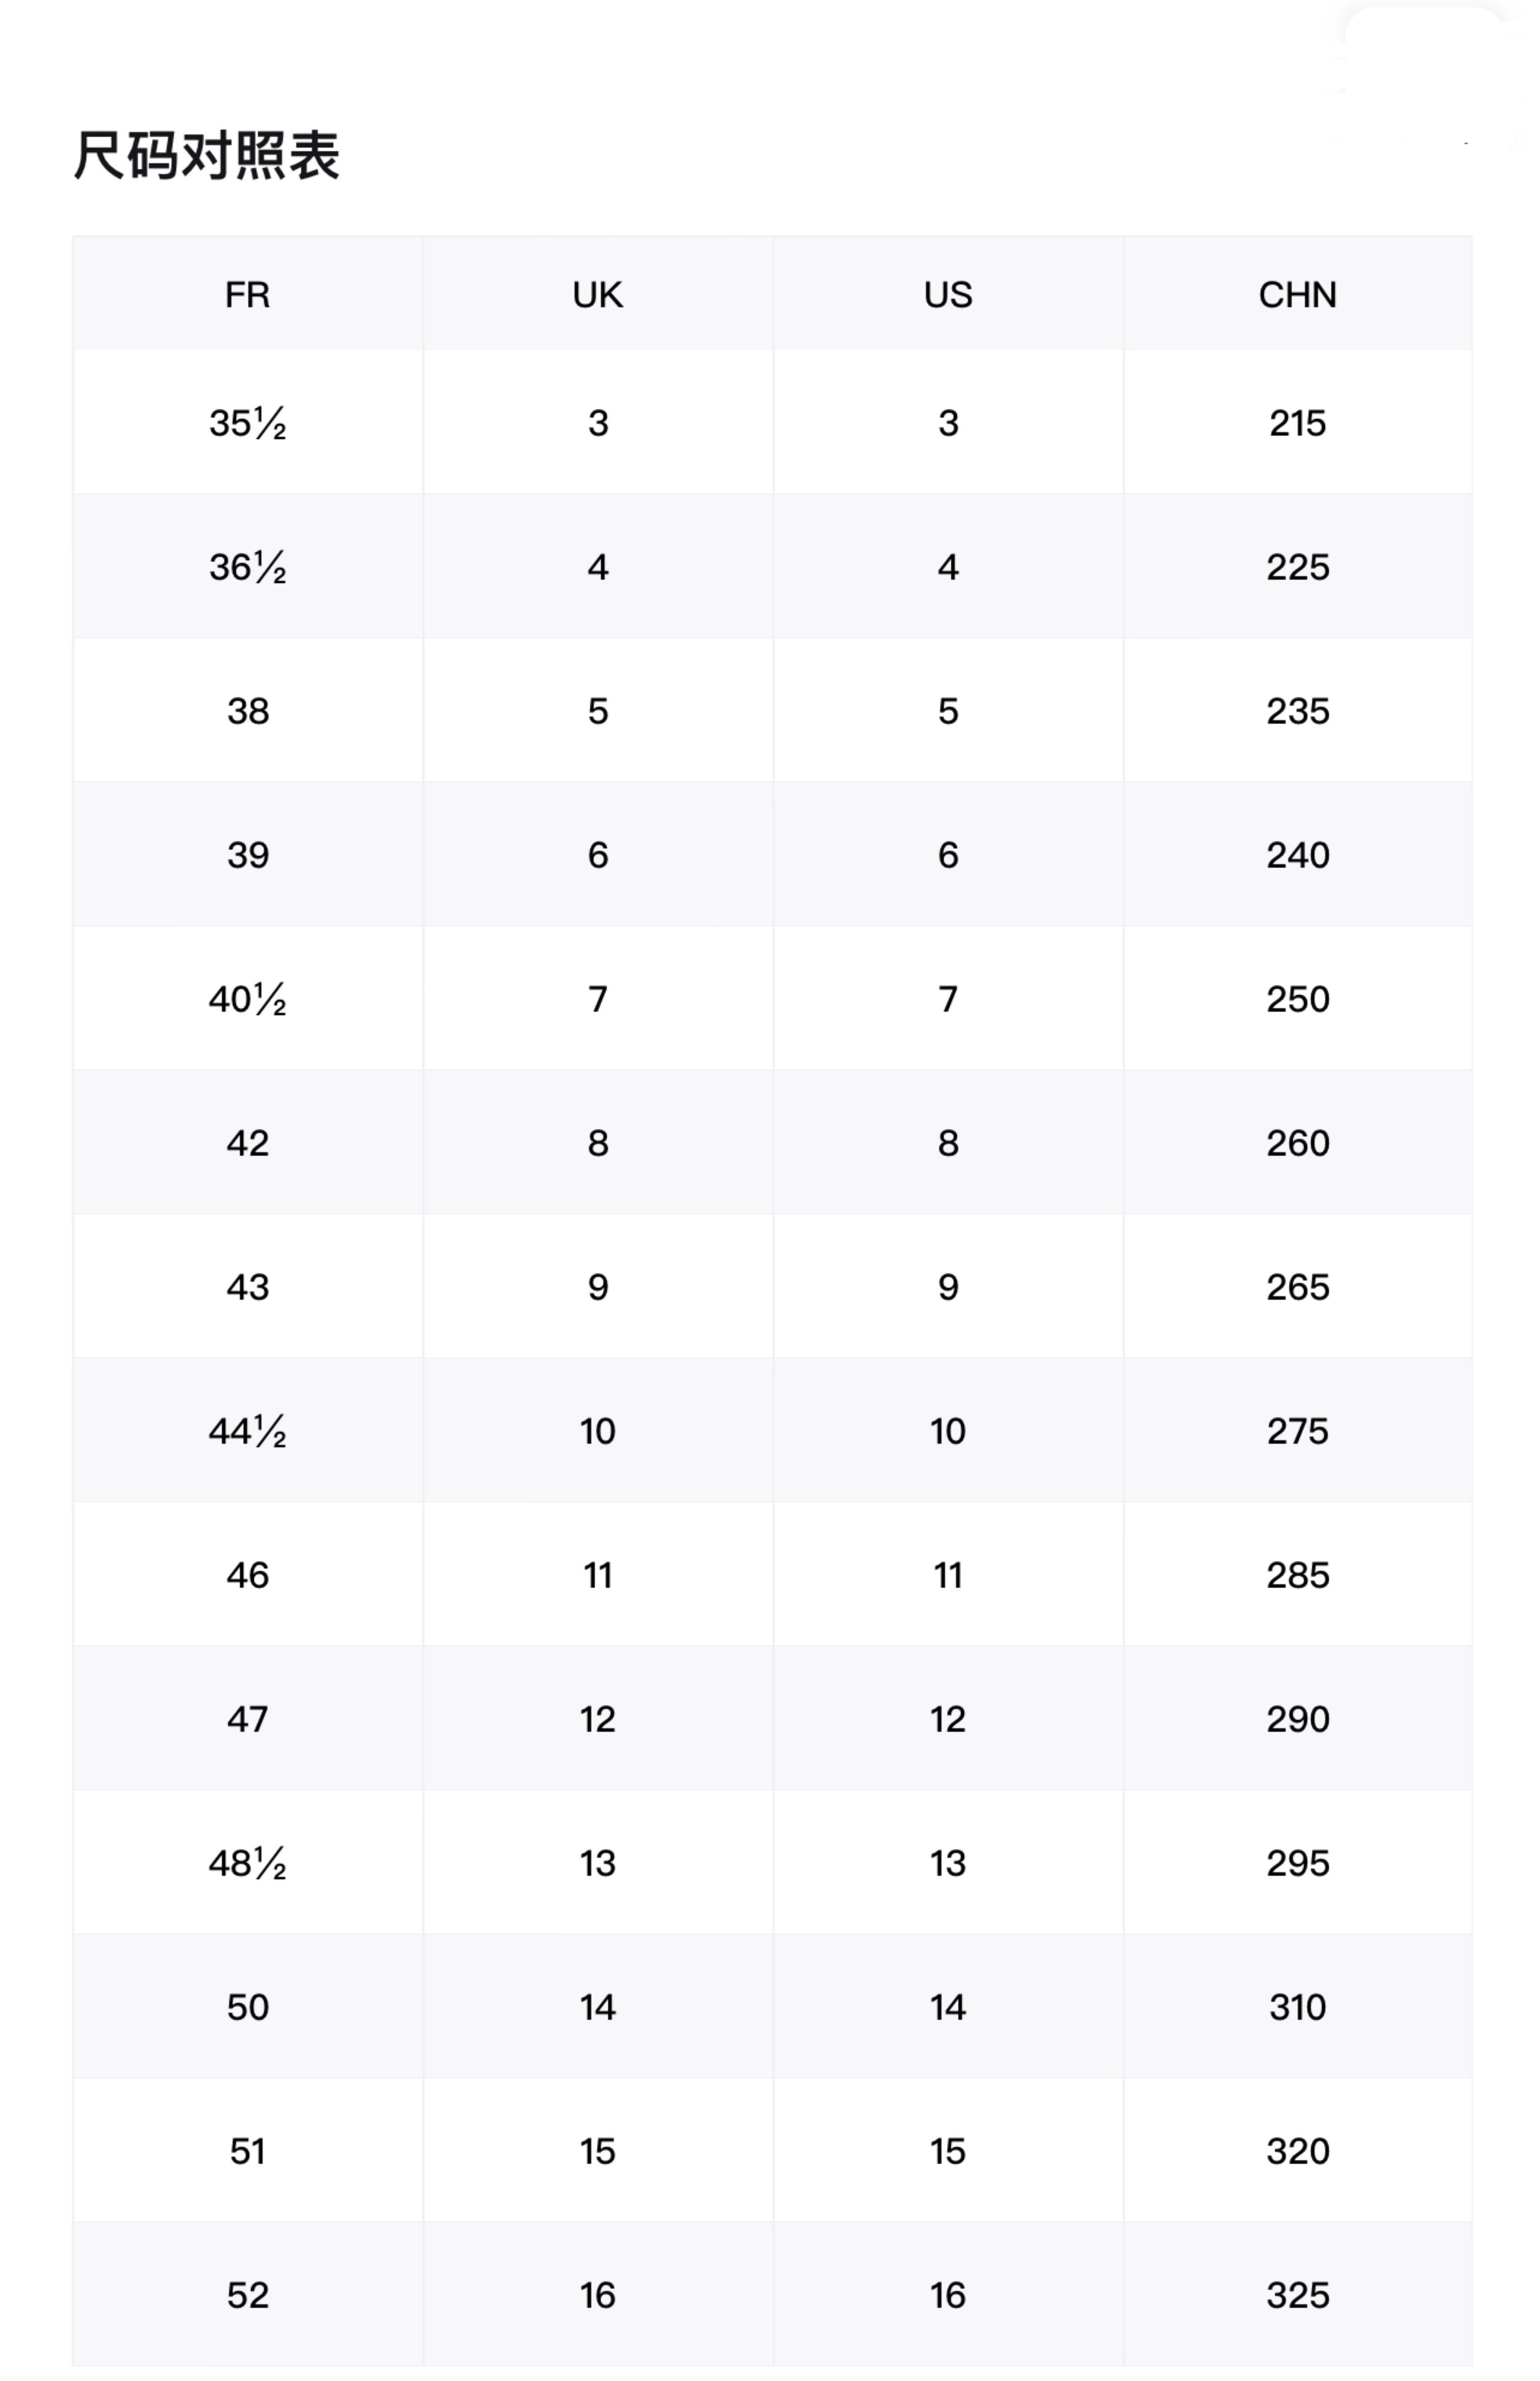Select the FR size 40½ cell

(248, 1000)
